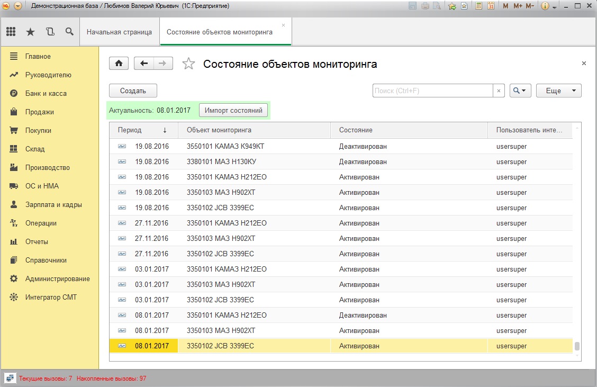This screenshot has width=597, height=387.
Task: Click the table vertical scrollbar thumb
Action: point(577,346)
